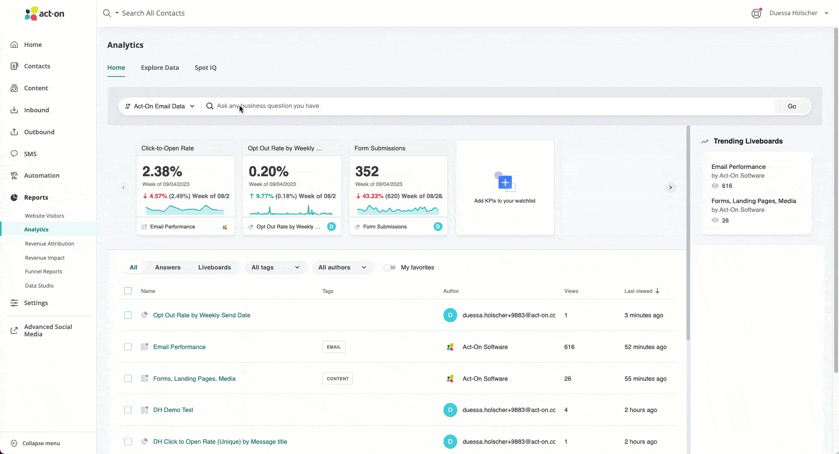Open the DH Demo Test link
The image size is (839, 454).
point(173,410)
